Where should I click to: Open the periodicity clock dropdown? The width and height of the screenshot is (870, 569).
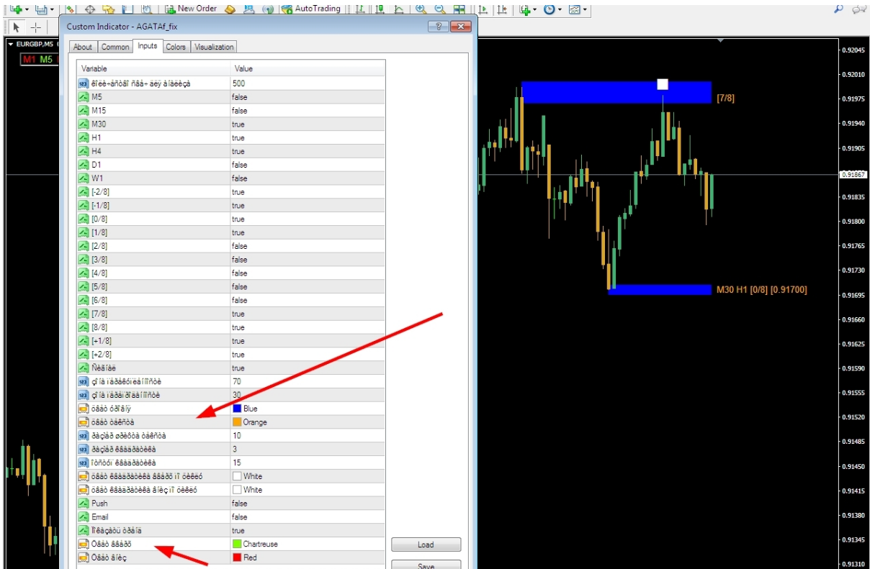[x=553, y=10]
